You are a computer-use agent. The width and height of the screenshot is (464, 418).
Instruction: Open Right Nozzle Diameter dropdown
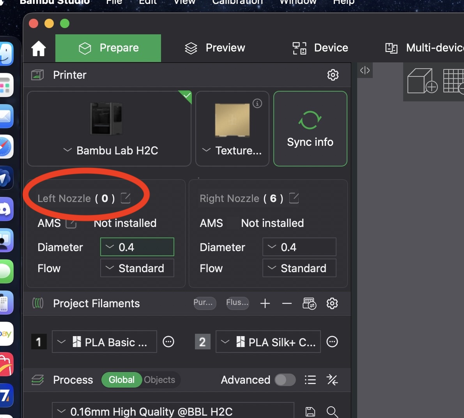pyautogui.click(x=299, y=247)
